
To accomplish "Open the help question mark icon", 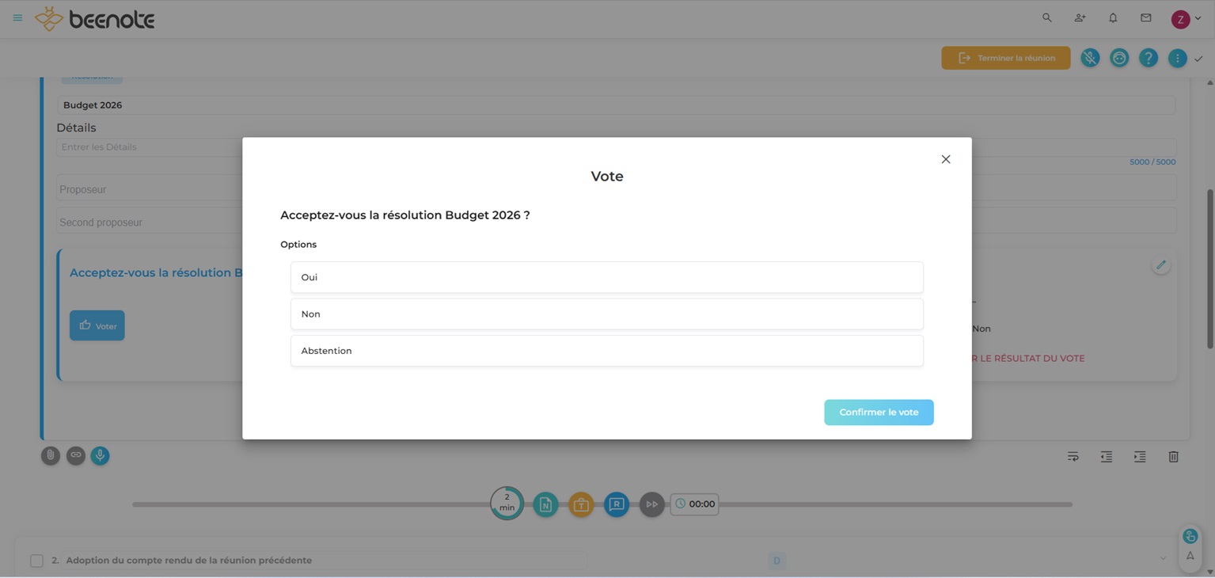I will (x=1148, y=58).
